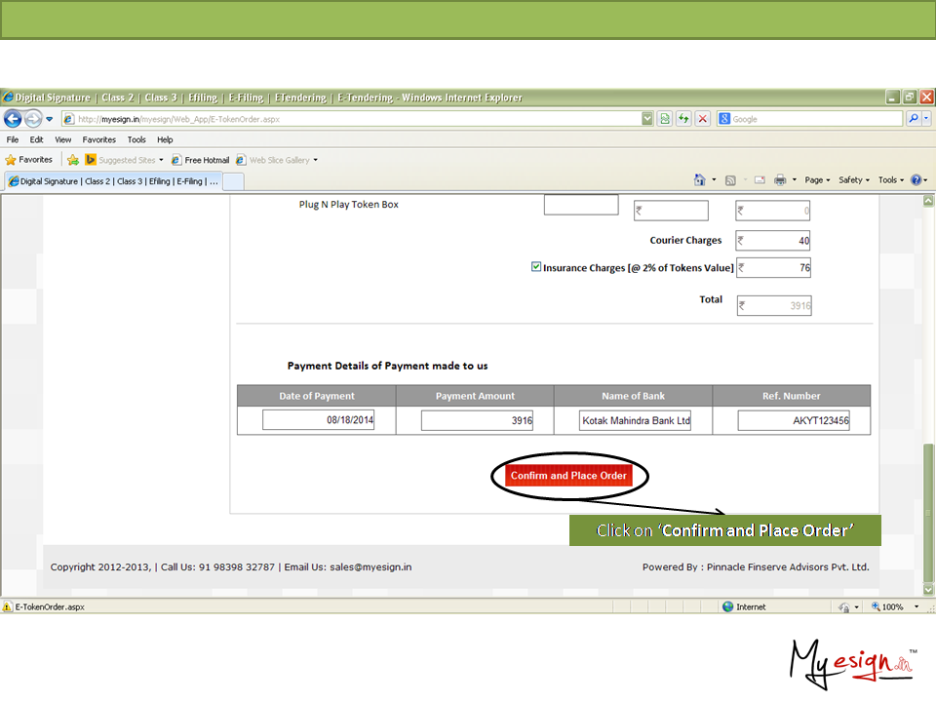Image resolution: width=936 pixels, height=702 pixels.
Task: Open the Tools menu in menu bar
Action: coord(136,139)
